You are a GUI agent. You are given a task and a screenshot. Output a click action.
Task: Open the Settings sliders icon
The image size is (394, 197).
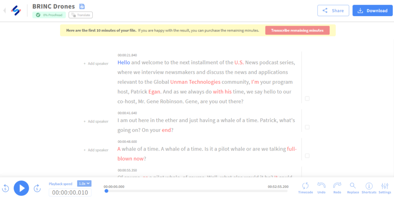click(385, 188)
